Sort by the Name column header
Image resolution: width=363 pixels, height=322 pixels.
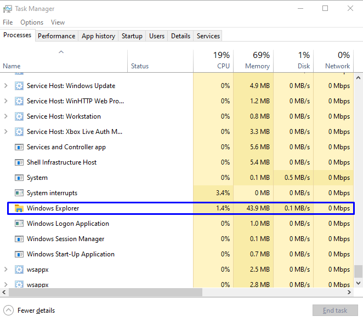point(64,61)
